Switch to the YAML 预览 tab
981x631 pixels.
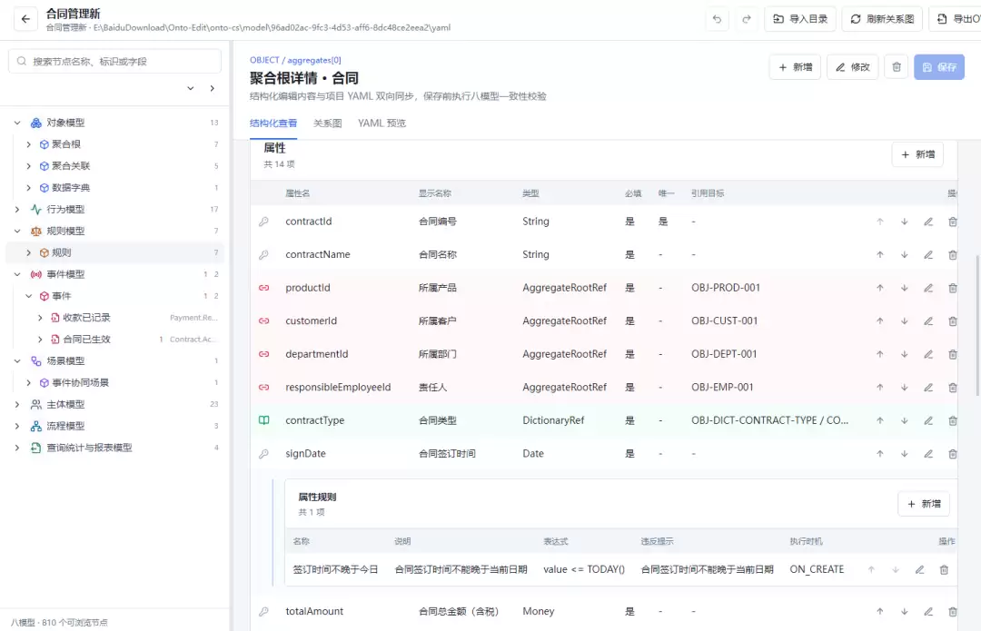(381, 123)
